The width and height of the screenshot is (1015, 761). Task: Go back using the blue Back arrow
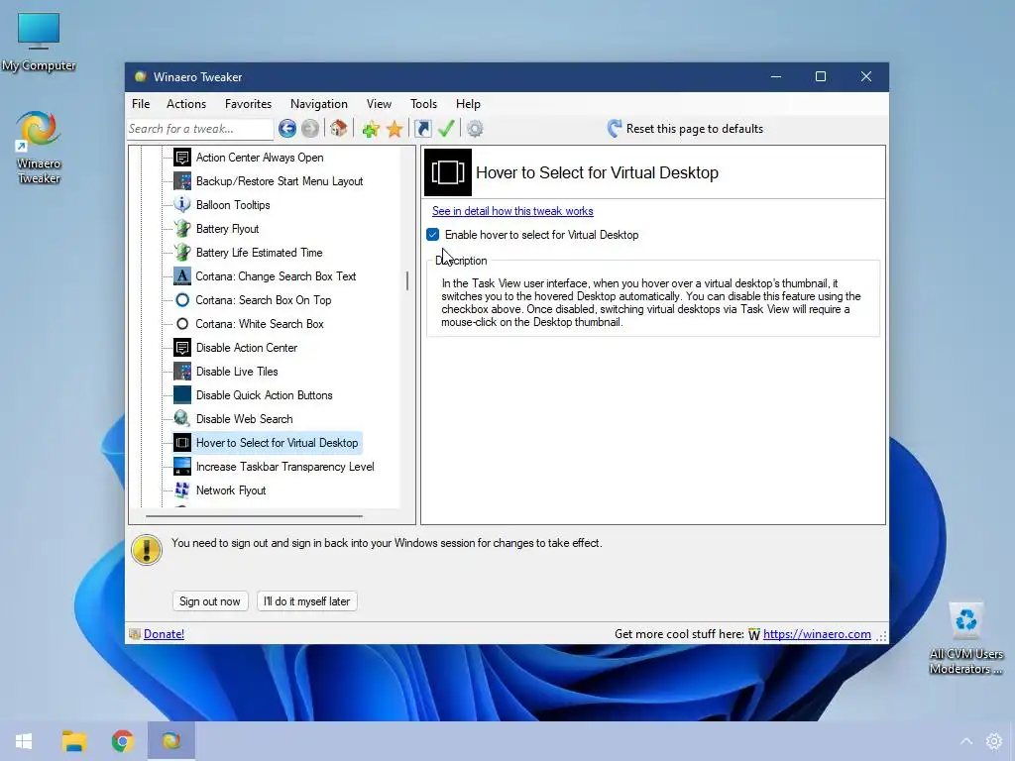pos(287,129)
